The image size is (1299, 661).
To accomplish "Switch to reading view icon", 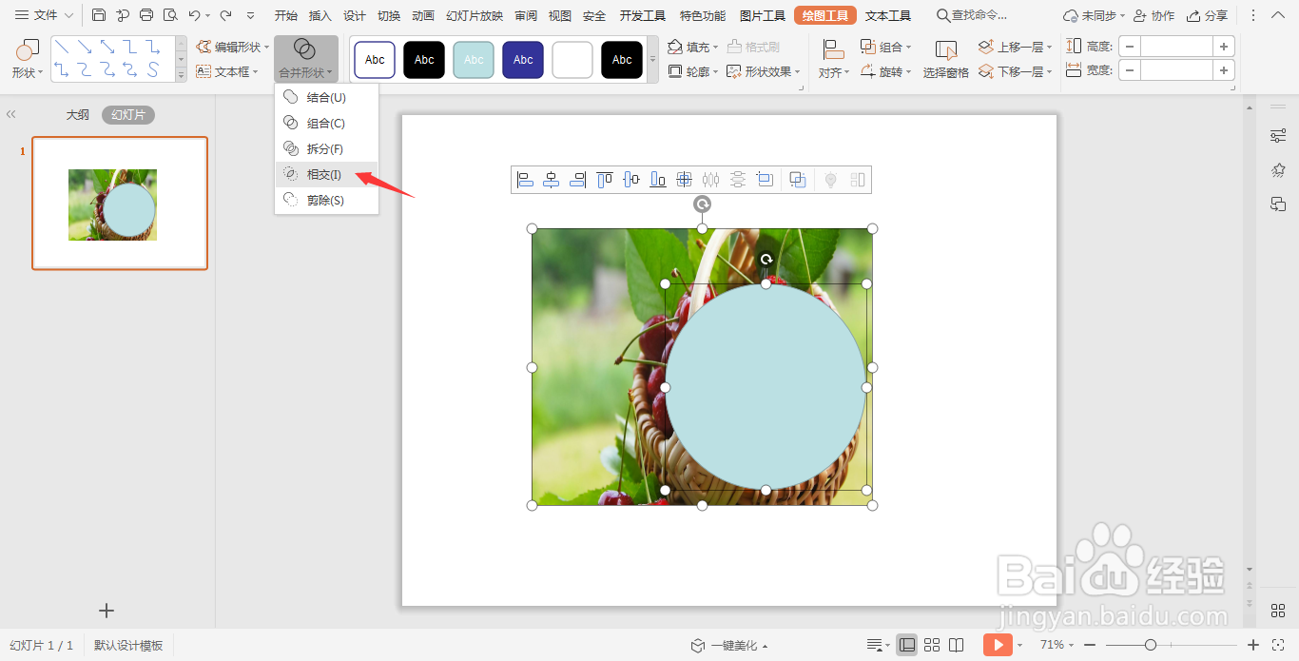I will point(957,645).
